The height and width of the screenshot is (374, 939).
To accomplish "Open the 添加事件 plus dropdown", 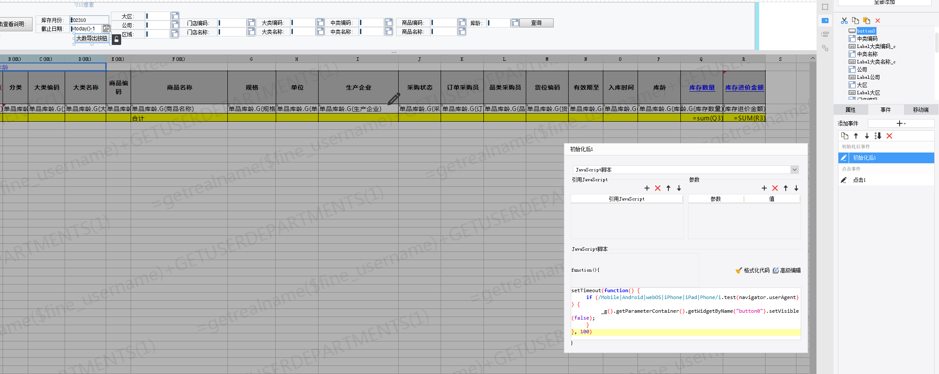I will tap(901, 123).
